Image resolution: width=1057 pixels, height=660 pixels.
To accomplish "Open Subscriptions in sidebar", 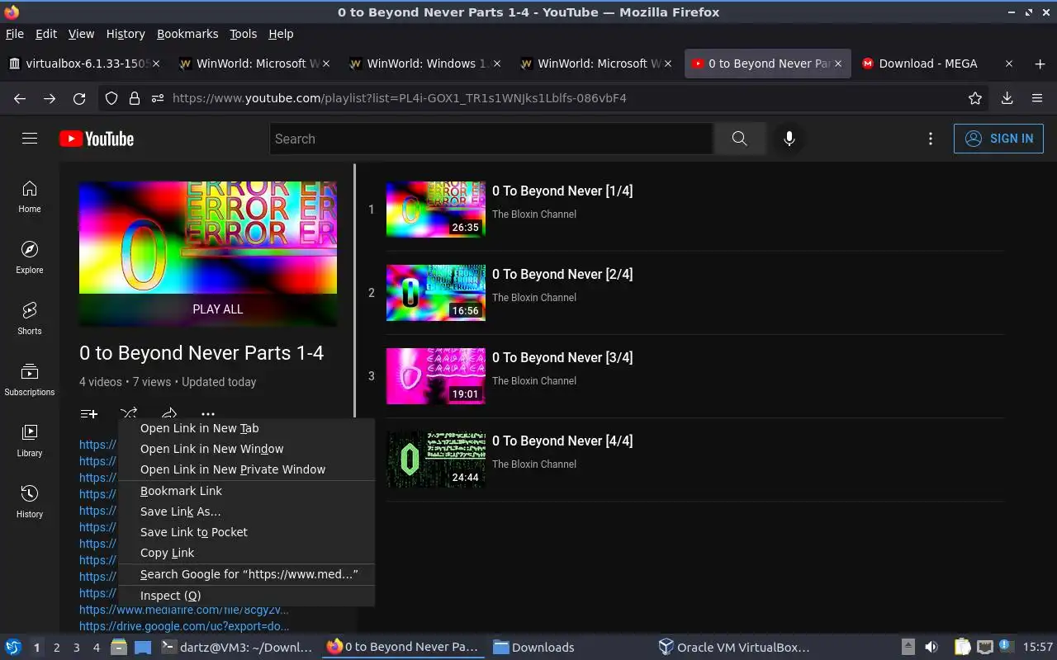I will (x=30, y=380).
